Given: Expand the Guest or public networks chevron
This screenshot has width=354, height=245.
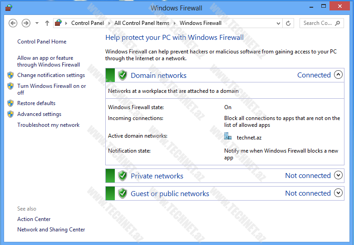Looking at the screenshot, I should tap(338, 193).
